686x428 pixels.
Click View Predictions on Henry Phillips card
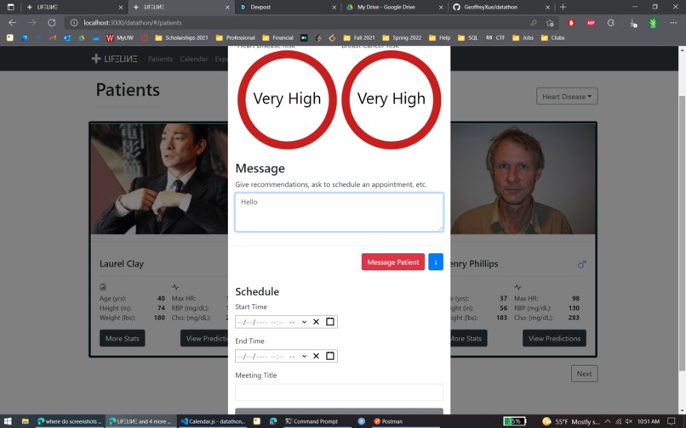click(x=554, y=339)
